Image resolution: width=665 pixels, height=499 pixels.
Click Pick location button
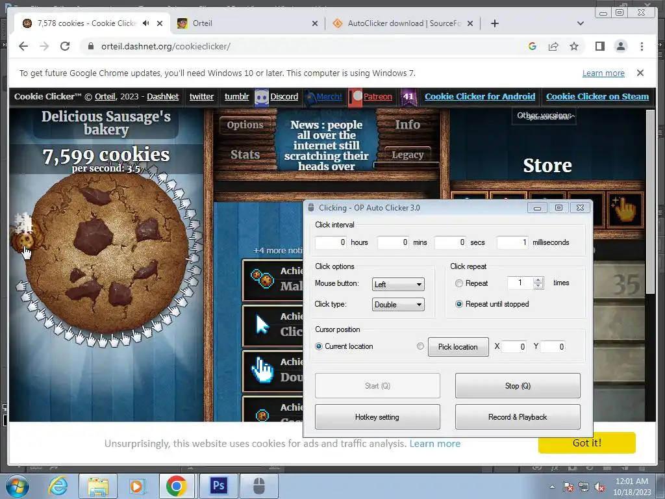(458, 347)
